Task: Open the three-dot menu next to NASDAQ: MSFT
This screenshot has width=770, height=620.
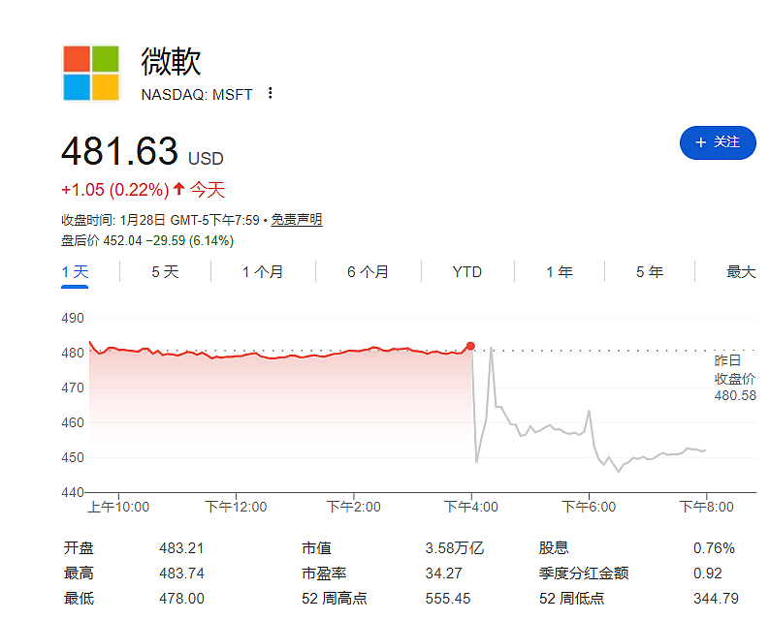Action: [271, 93]
